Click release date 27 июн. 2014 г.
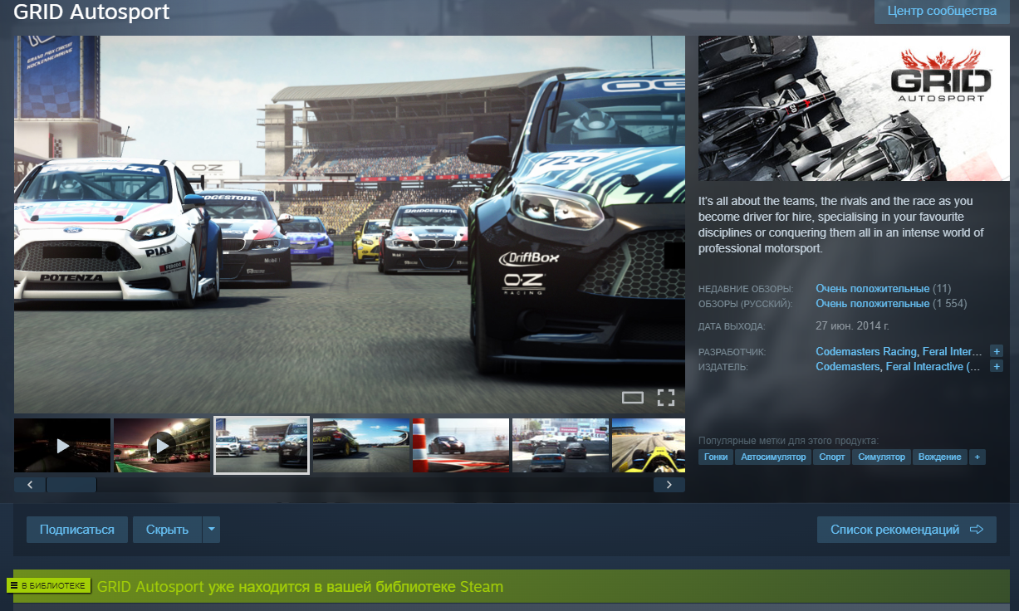 852,325
